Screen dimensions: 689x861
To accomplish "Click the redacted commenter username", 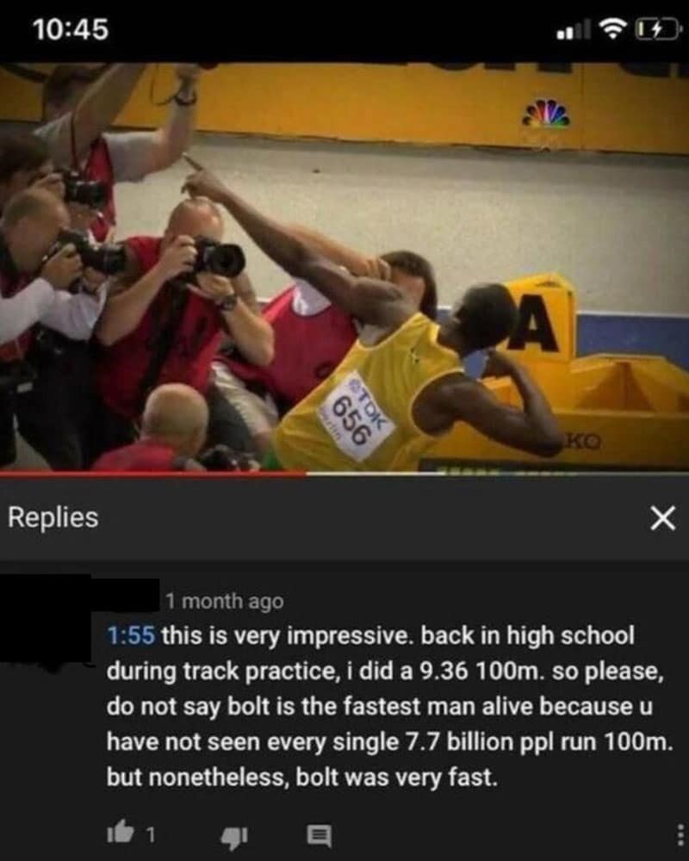I will coord(125,595).
